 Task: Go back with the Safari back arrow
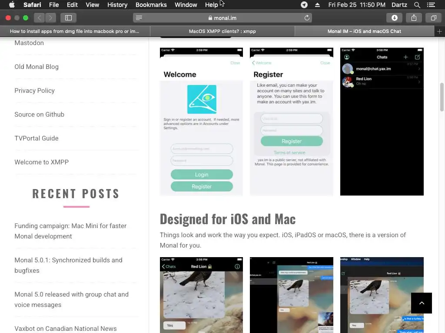point(40,18)
